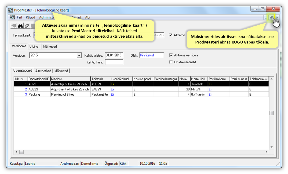Image resolution: width=288 pixels, height=174 pixels.
Task: Click the eraser clear icon in the toolbar
Action: tap(27, 26)
